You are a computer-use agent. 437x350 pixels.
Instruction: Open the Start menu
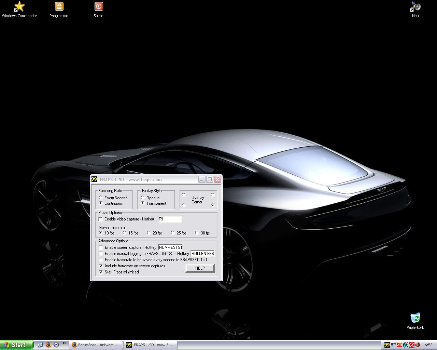16,345
